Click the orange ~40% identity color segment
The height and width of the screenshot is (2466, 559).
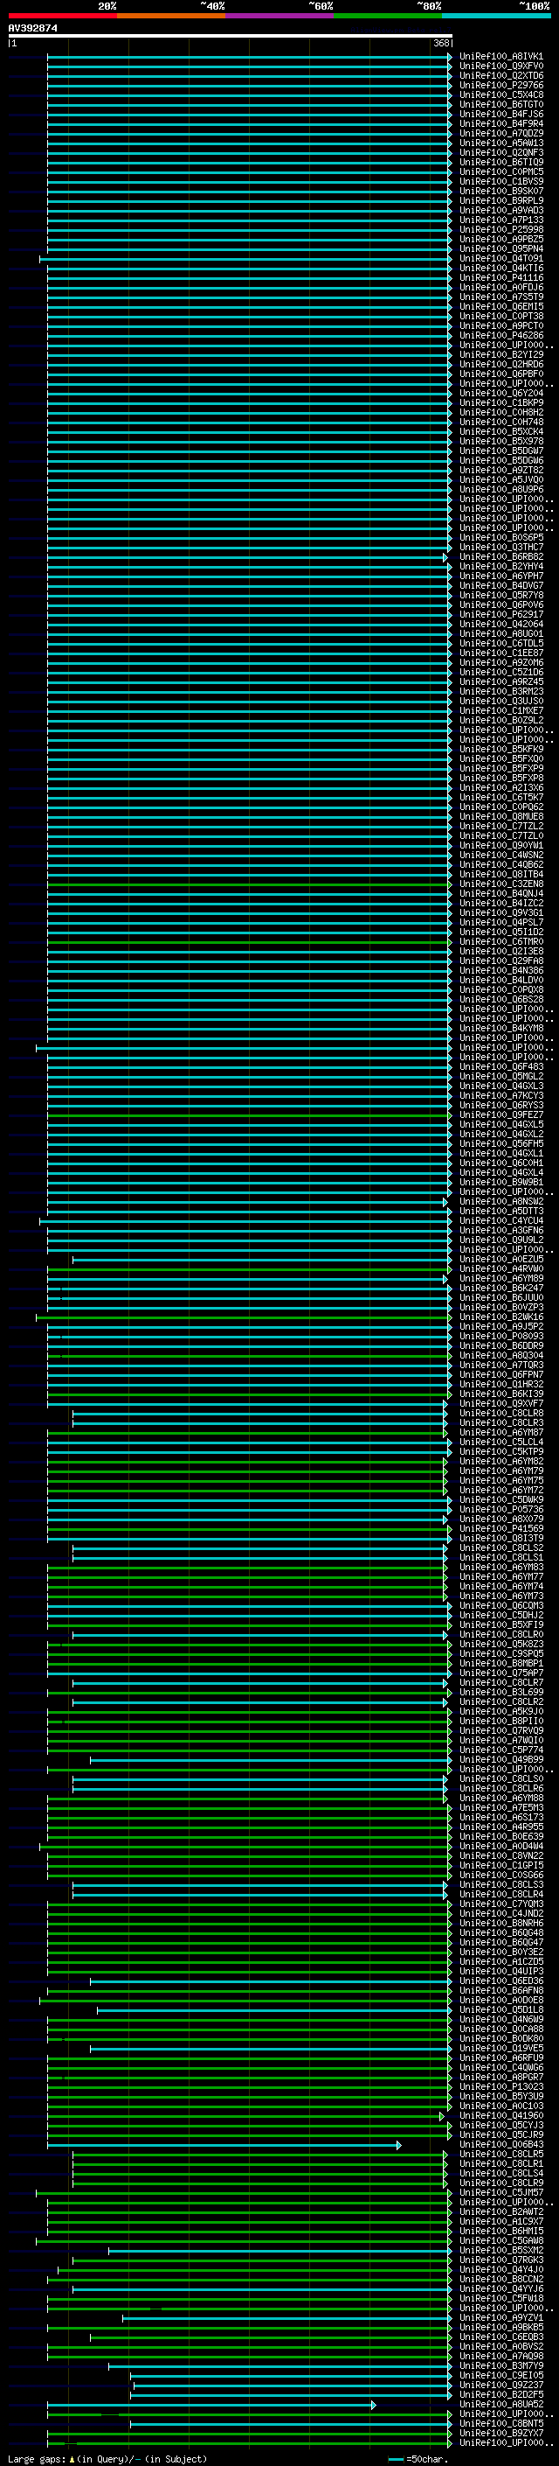click(171, 16)
